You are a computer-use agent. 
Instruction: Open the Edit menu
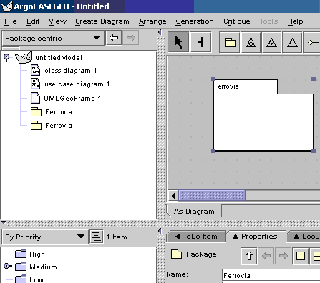33,21
